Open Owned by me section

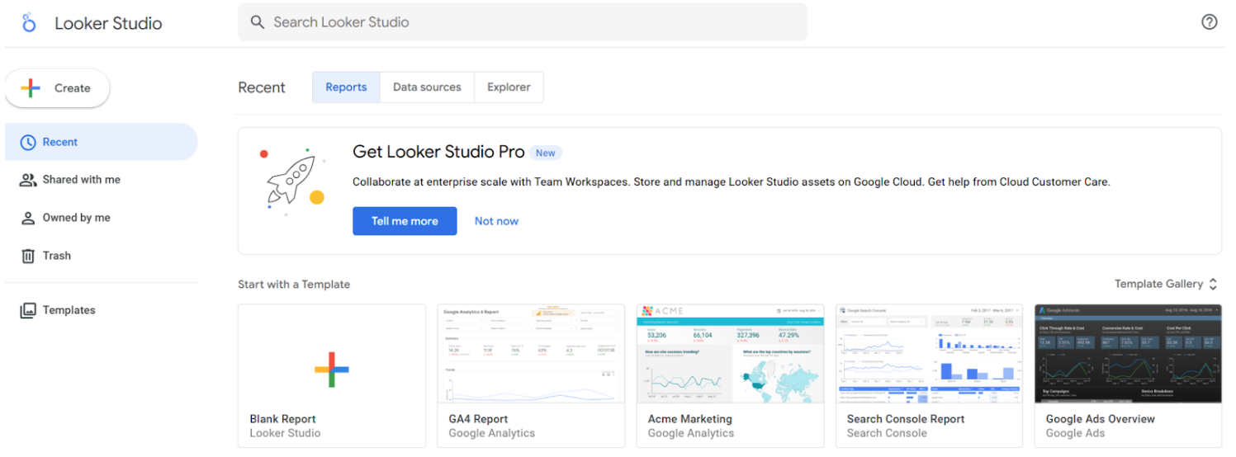click(102, 218)
